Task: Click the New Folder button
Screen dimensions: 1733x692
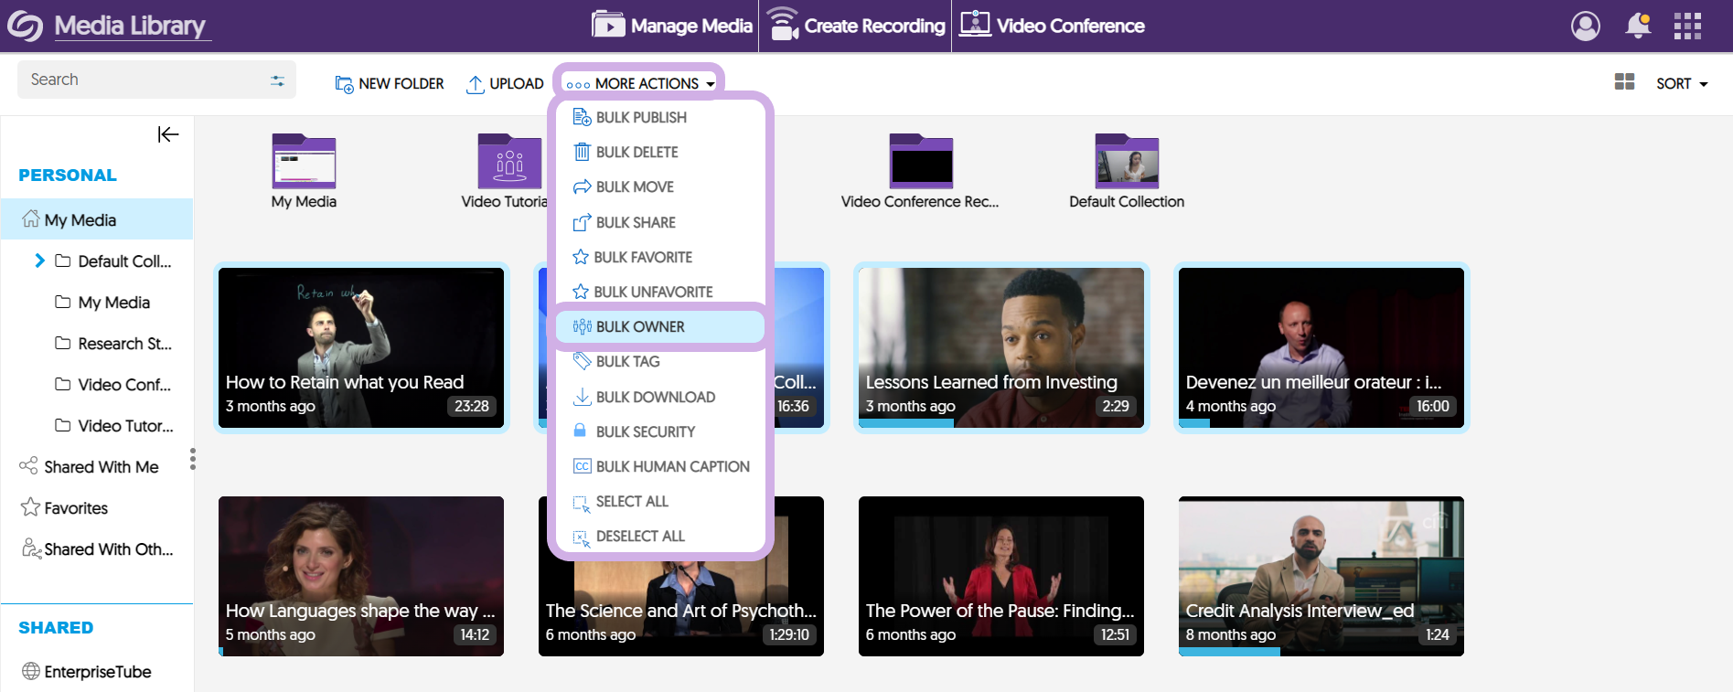Action: click(390, 83)
